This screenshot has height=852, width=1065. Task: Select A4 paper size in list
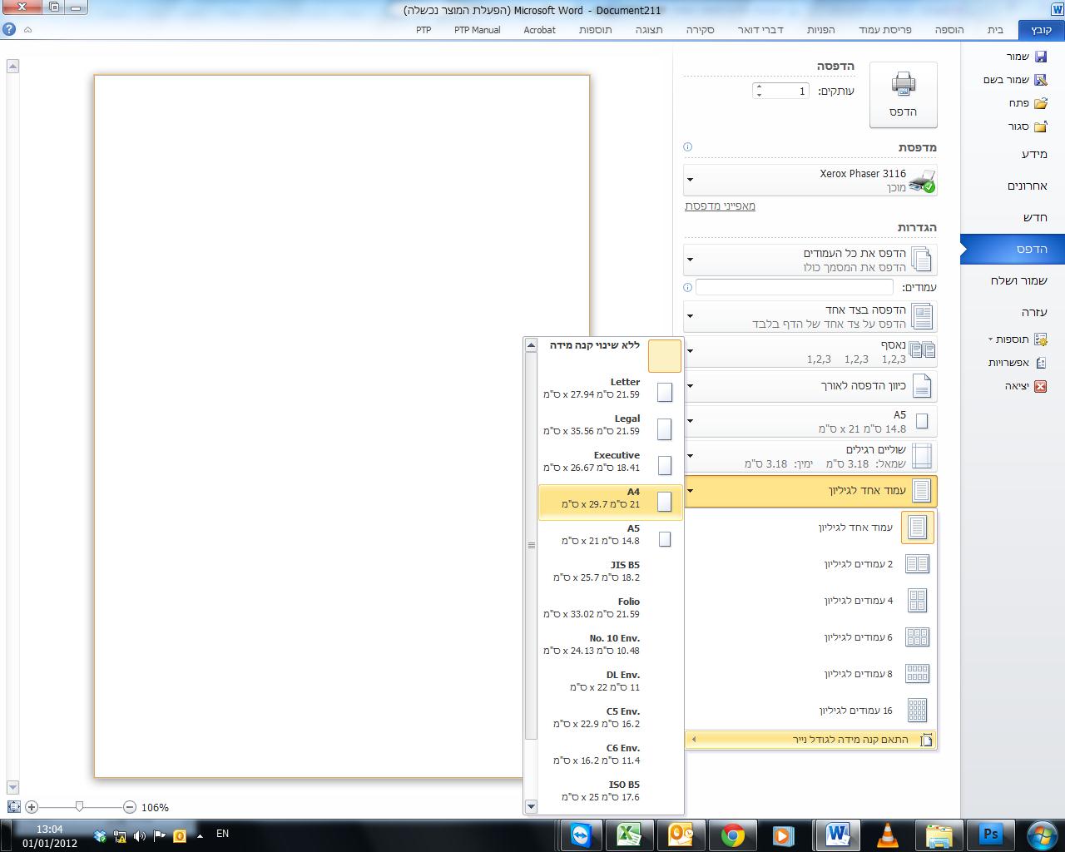611,503
